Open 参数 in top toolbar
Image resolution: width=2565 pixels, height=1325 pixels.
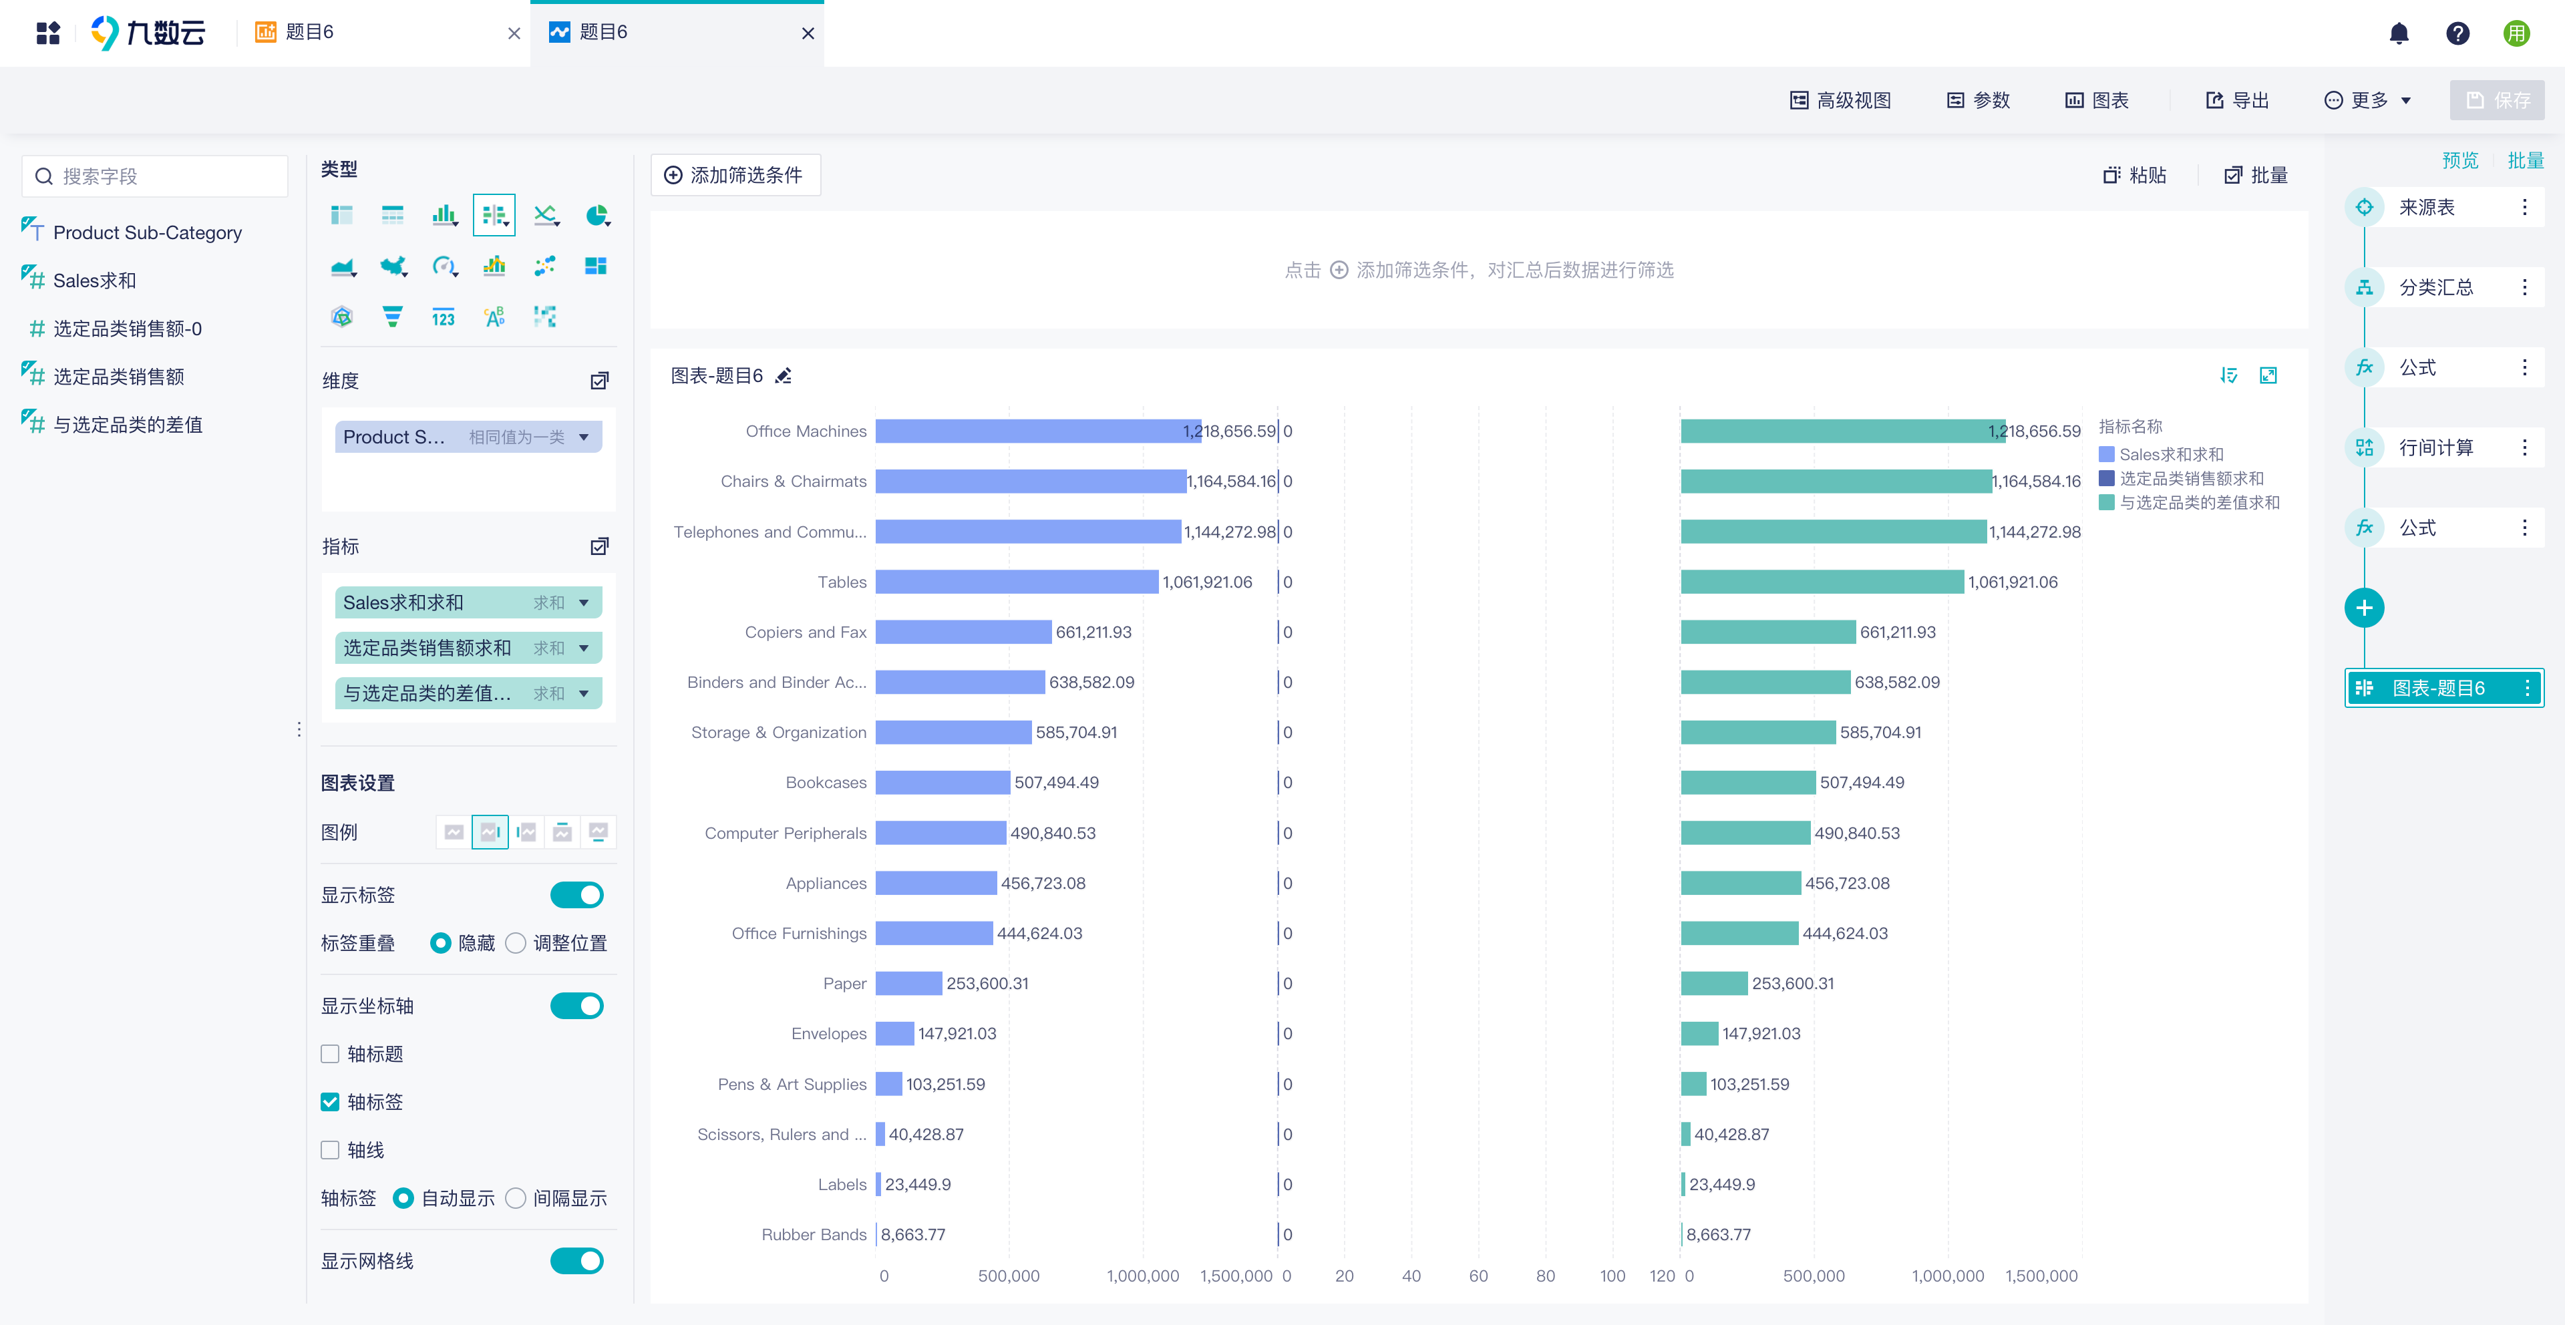(x=1977, y=100)
